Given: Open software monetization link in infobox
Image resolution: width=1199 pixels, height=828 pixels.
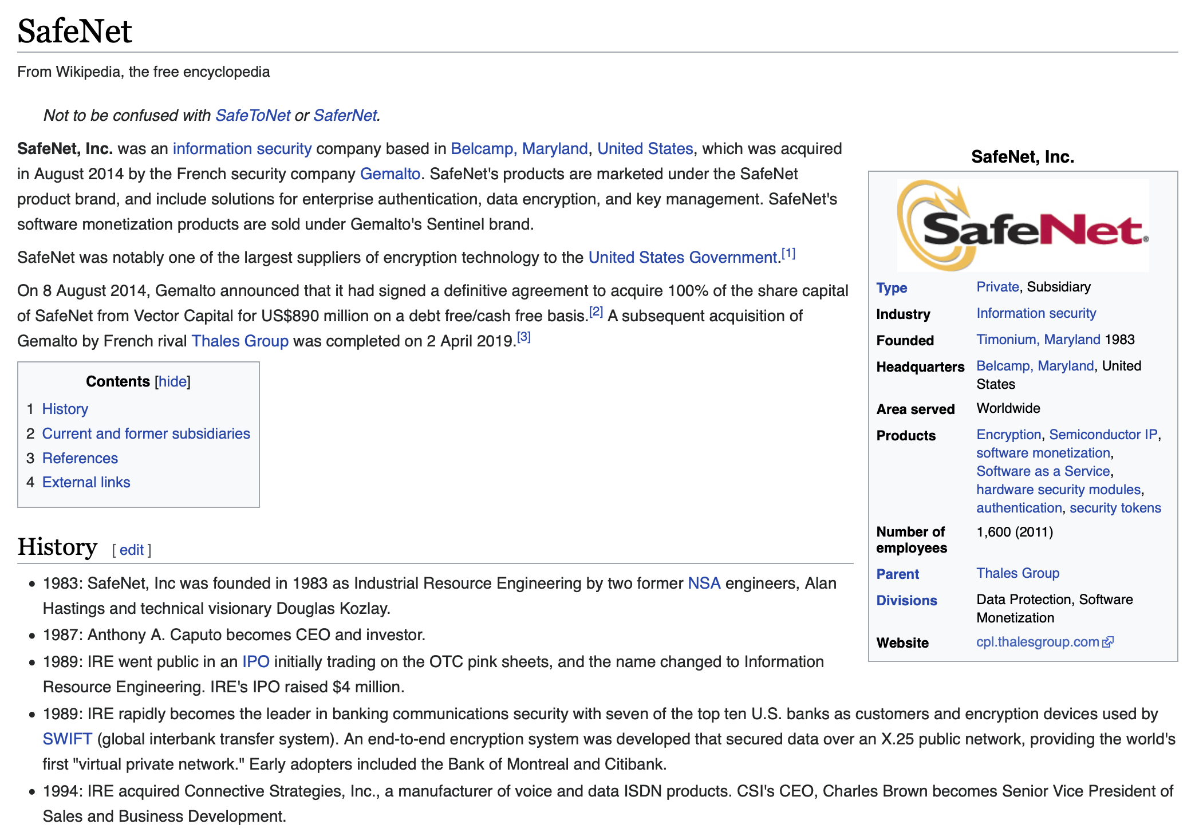Looking at the screenshot, I should pos(1043,453).
